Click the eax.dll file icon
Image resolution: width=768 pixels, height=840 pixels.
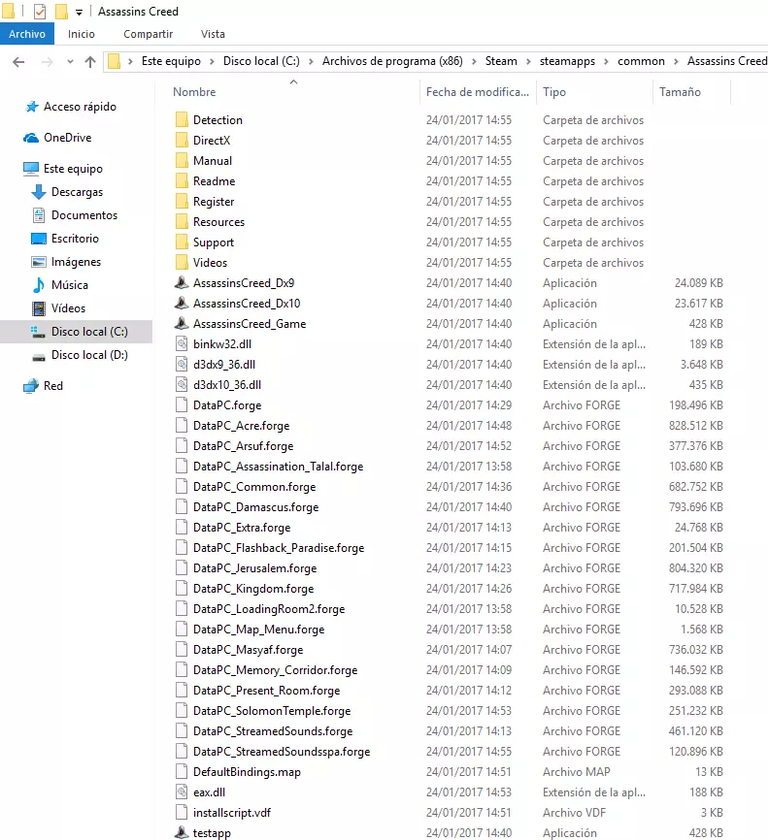click(182, 792)
